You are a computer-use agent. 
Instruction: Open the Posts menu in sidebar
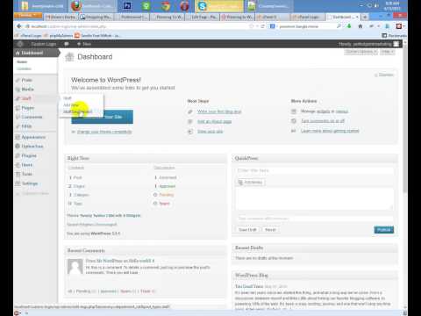[26, 80]
